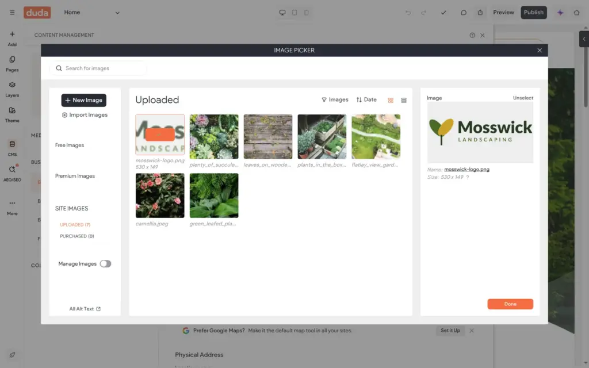Image resolution: width=589 pixels, height=368 pixels.
Task: Click the undo arrow icon
Action: [x=408, y=13]
